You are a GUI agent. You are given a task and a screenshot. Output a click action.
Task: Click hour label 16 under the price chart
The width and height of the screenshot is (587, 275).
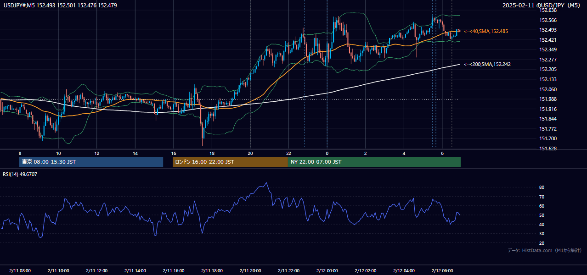174,153
